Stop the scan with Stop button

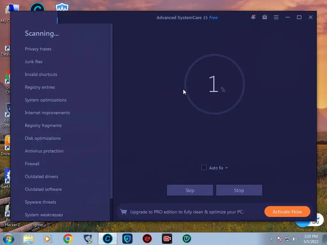tap(239, 190)
